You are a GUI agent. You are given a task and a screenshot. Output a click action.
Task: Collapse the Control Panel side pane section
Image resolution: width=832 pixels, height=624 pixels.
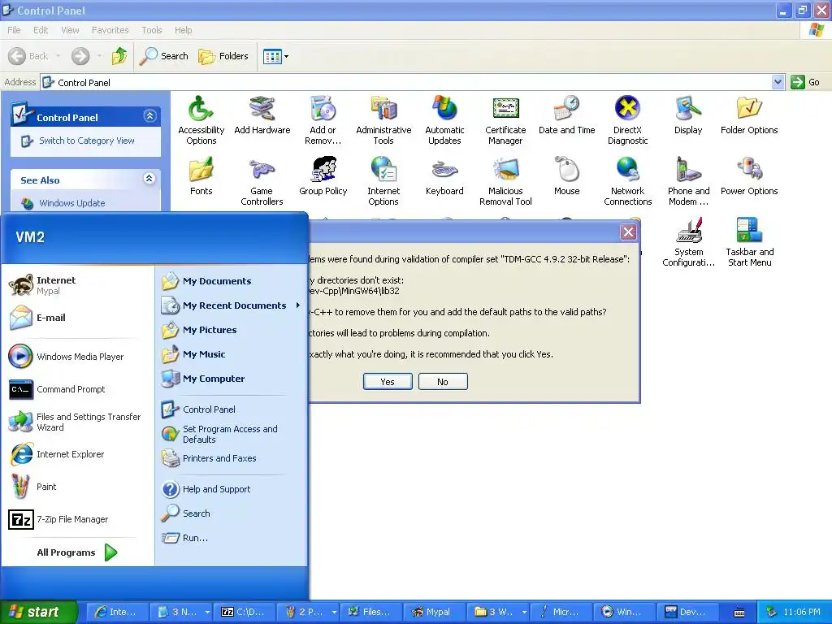149,116
